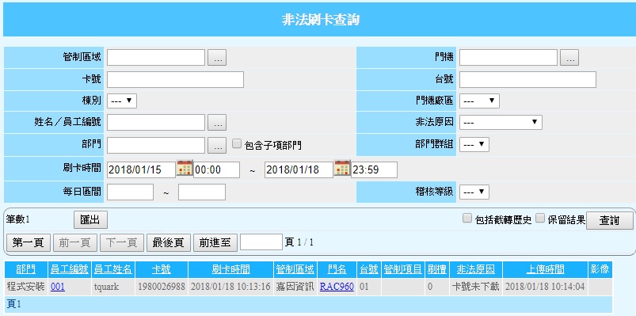Open the 非法原因 dropdown list

[x=501, y=122]
